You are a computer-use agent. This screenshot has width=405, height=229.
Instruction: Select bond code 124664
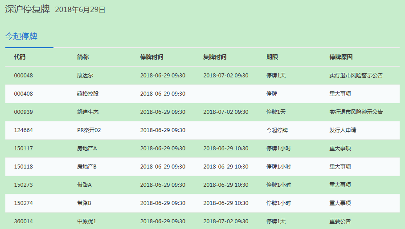pos(23,130)
